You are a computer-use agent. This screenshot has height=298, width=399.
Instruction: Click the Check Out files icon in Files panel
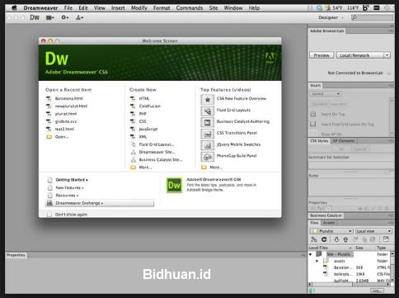coord(355,239)
